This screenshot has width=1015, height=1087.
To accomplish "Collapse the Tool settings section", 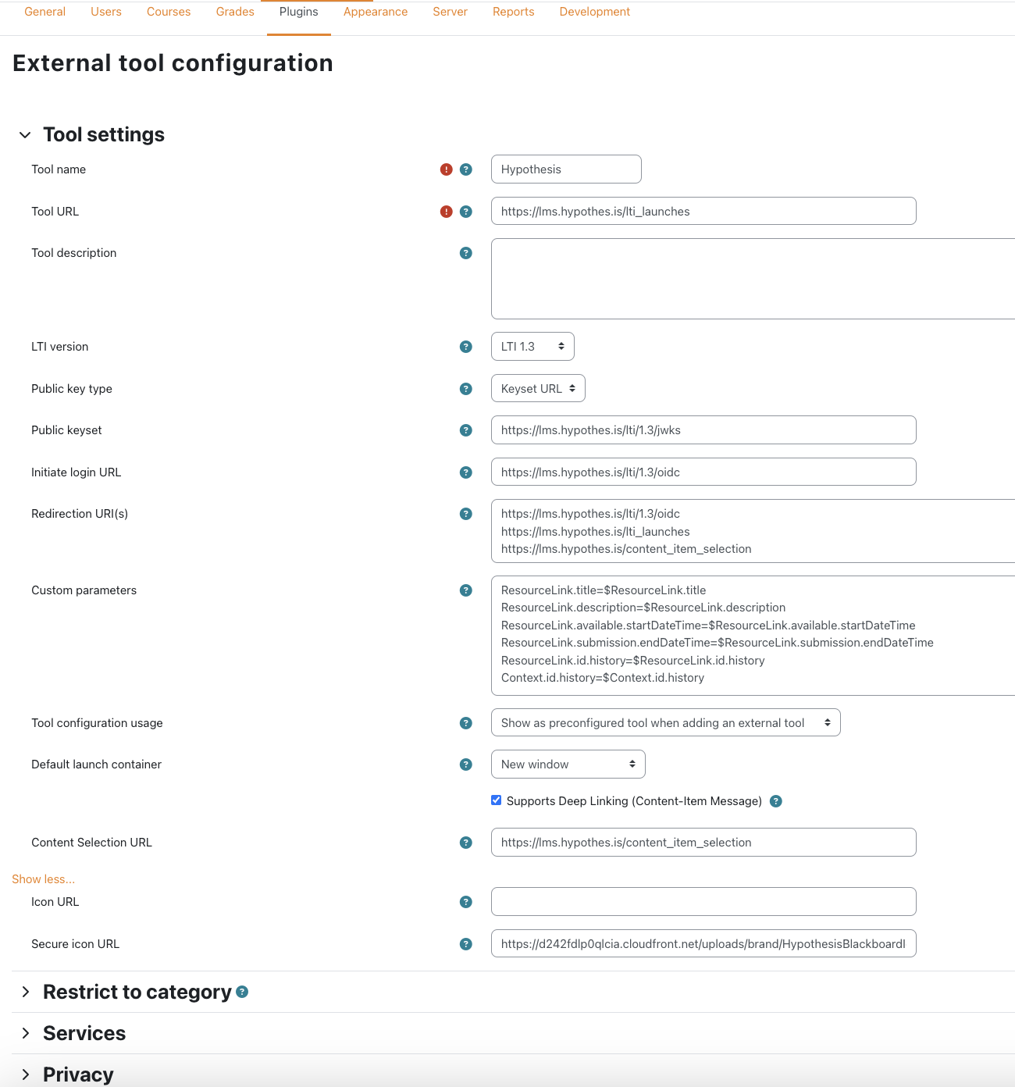I will point(25,134).
